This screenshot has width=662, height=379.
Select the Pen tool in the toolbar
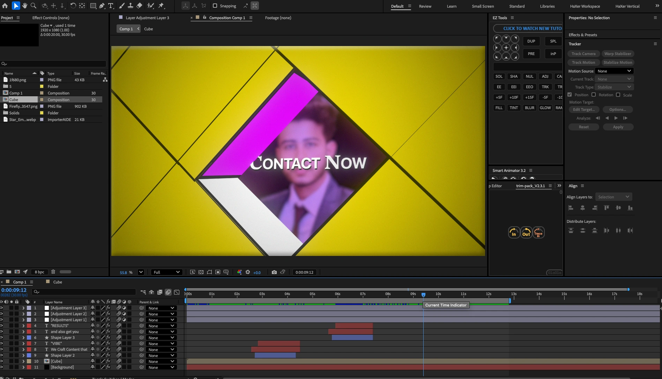pyautogui.click(x=101, y=6)
